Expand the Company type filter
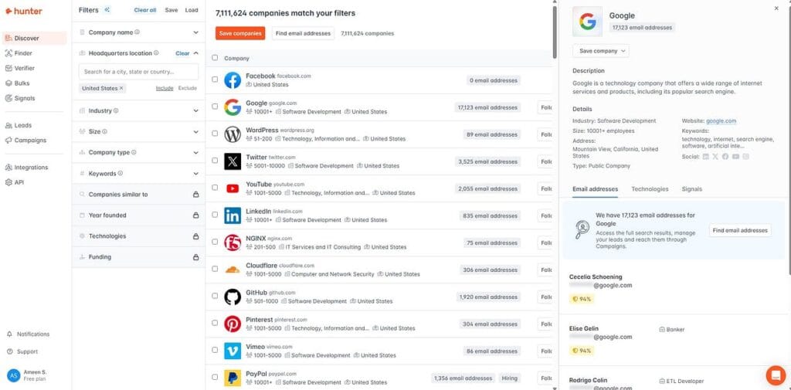The image size is (791, 390). point(139,152)
